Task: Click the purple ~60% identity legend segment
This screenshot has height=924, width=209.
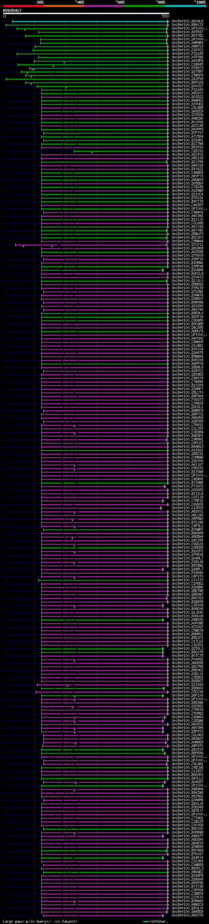Action: point(105,6)
